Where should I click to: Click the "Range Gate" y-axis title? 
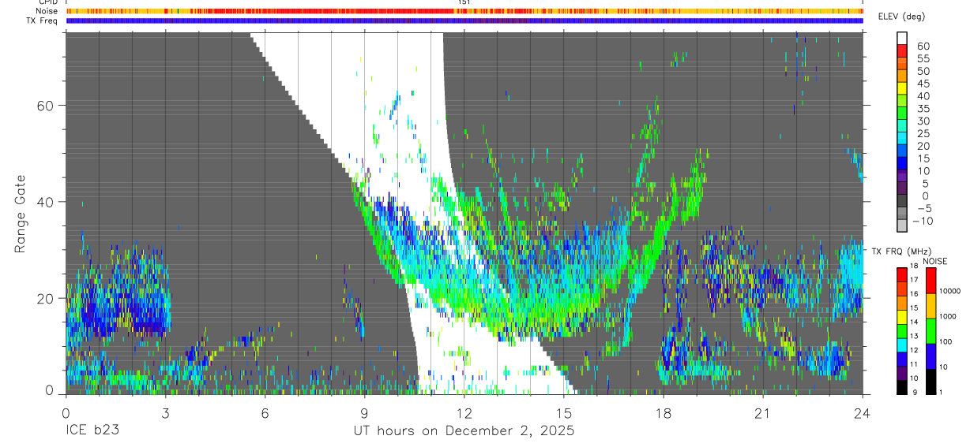[x=21, y=213]
